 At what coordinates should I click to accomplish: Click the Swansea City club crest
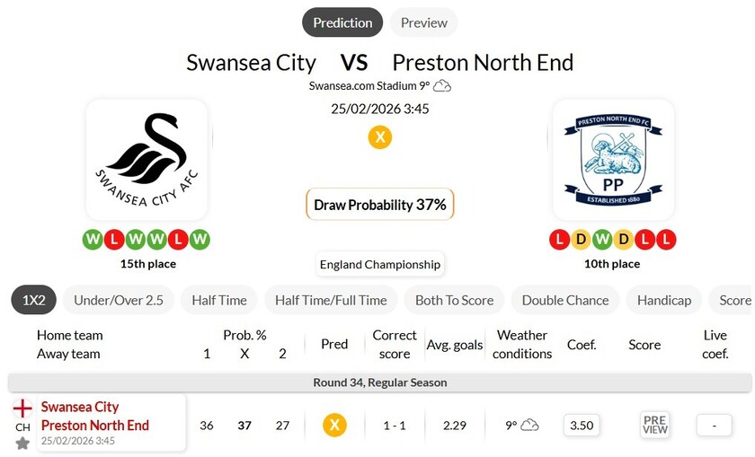(147, 159)
